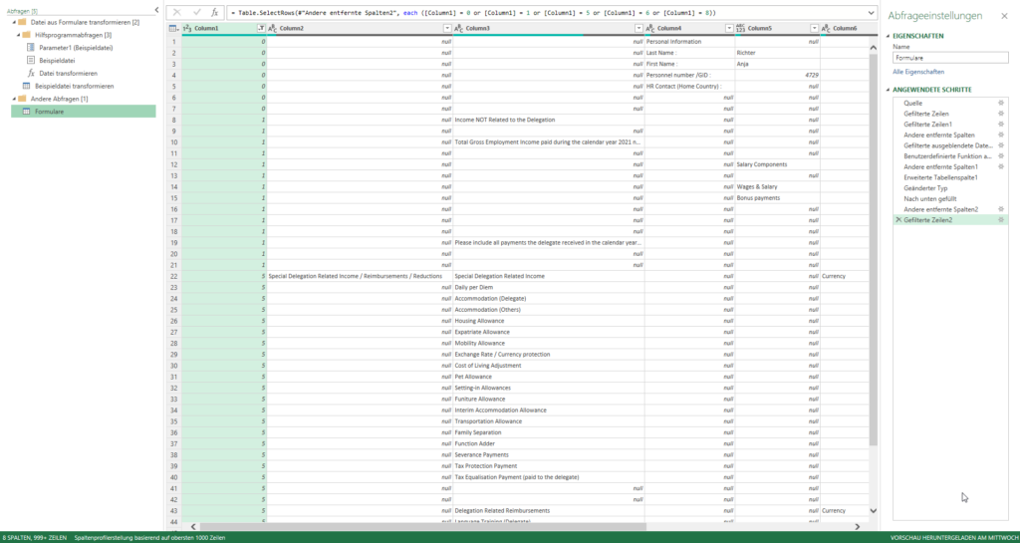Close the Abfrageeinstellungen pane
The width and height of the screenshot is (1020, 543).
tap(1003, 15)
